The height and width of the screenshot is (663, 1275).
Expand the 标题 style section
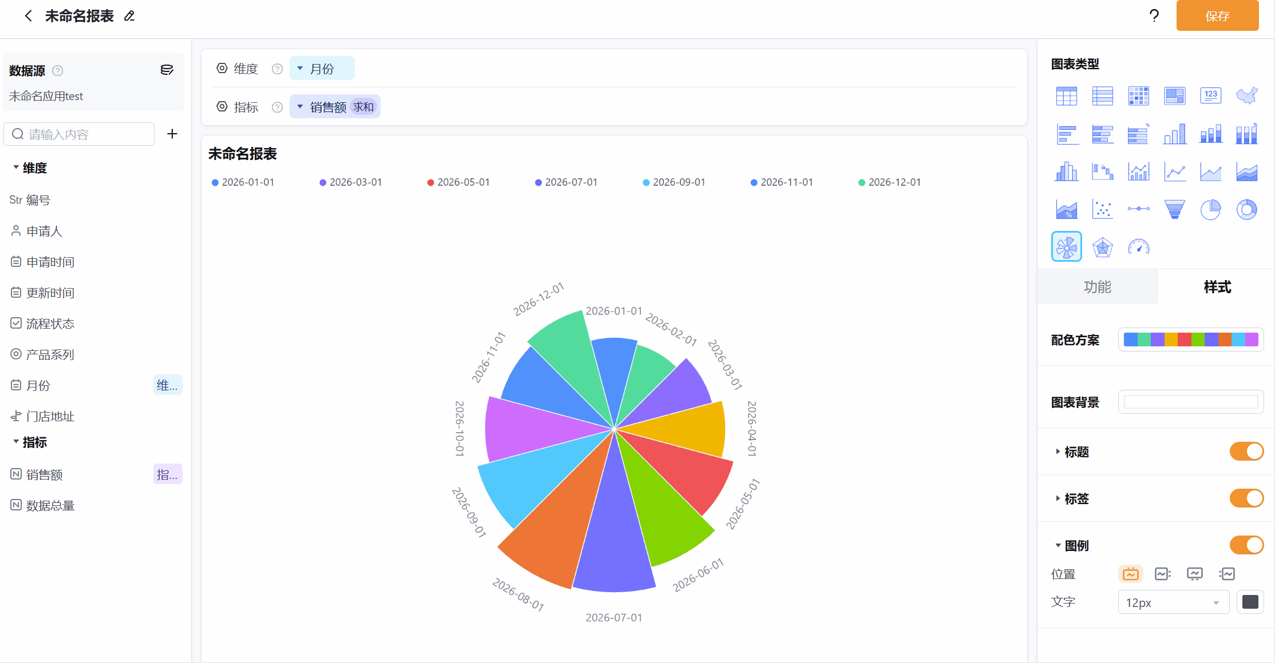click(x=1058, y=452)
